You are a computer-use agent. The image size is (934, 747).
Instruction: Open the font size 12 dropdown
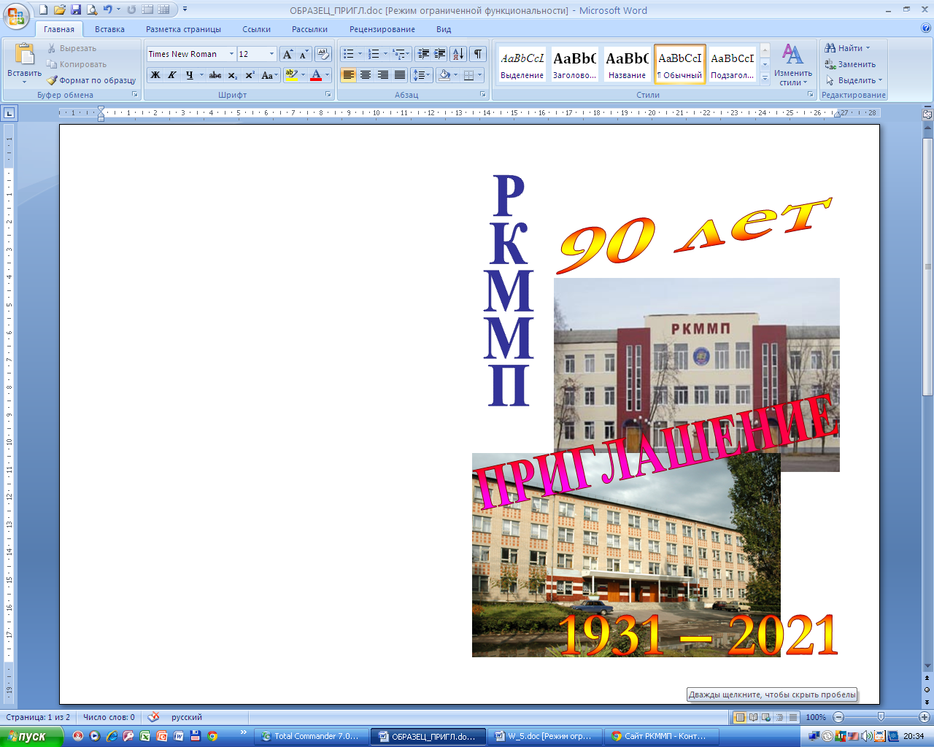pos(271,54)
